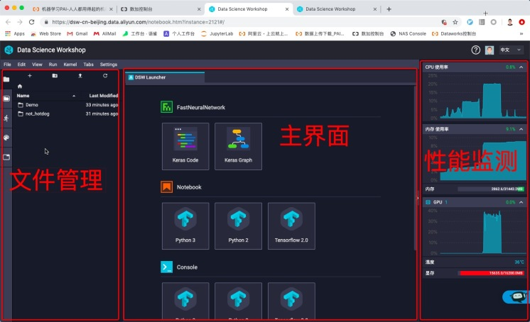This screenshot has height=322, width=530.
Task: Open the Run menu
Action: click(53, 65)
